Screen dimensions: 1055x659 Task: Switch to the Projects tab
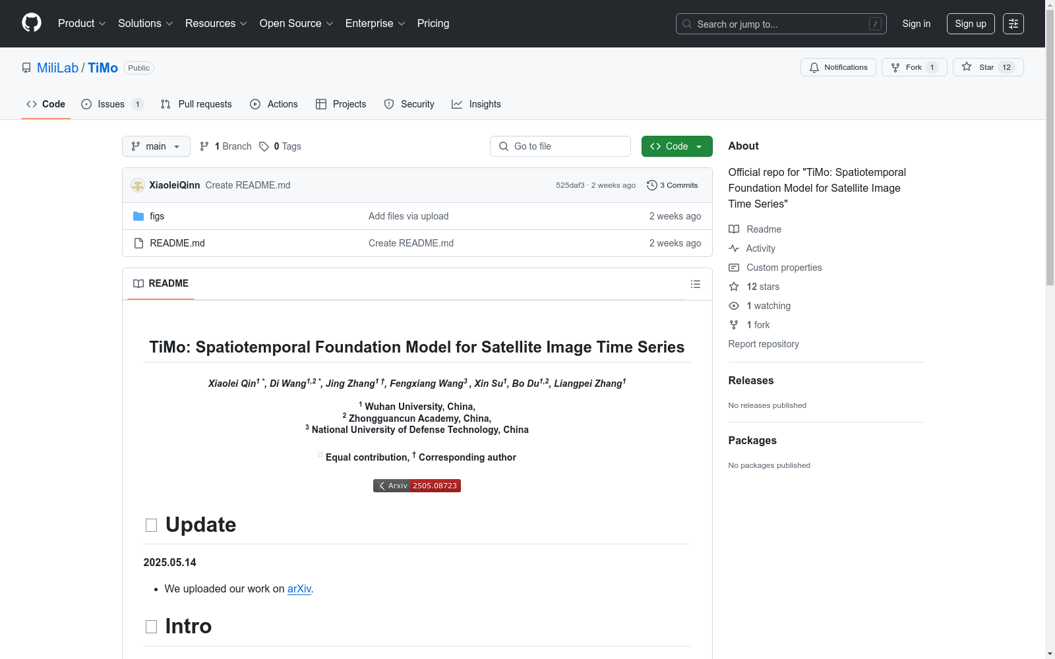pos(341,104)
